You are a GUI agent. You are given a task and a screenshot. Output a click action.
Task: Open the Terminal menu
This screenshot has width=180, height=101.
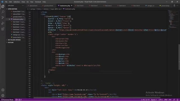click(x=38, y=2)
